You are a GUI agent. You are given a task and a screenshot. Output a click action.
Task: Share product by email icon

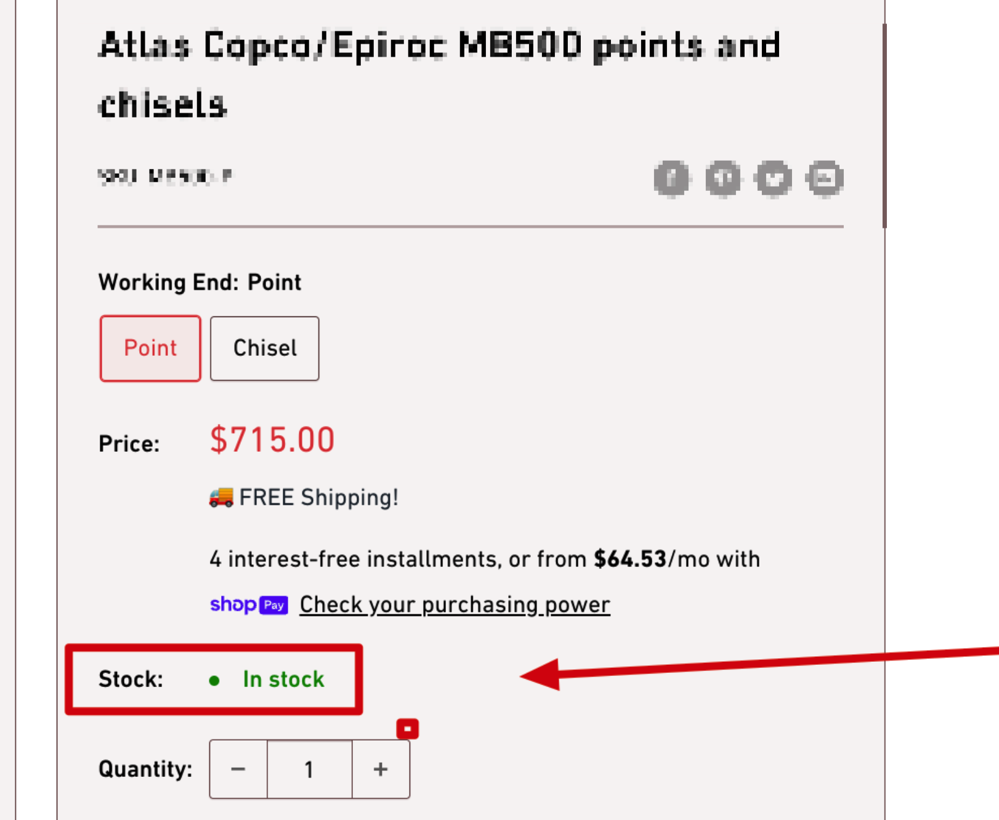(x=825, y=179)
